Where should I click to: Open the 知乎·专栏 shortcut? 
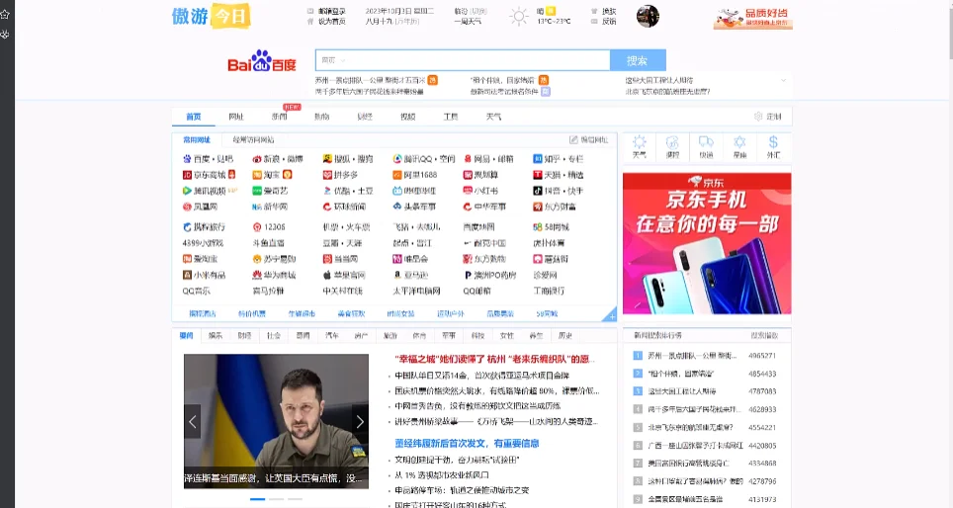coord(558,159)
